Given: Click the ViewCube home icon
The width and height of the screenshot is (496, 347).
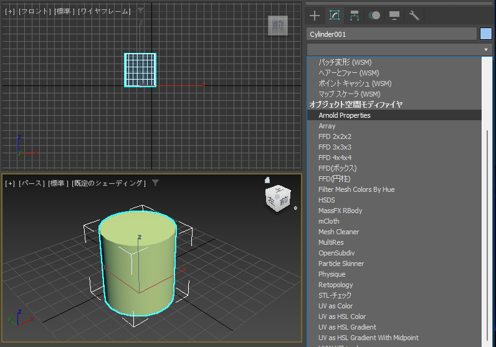Looking at the screenshot, I should click(267, 180).
